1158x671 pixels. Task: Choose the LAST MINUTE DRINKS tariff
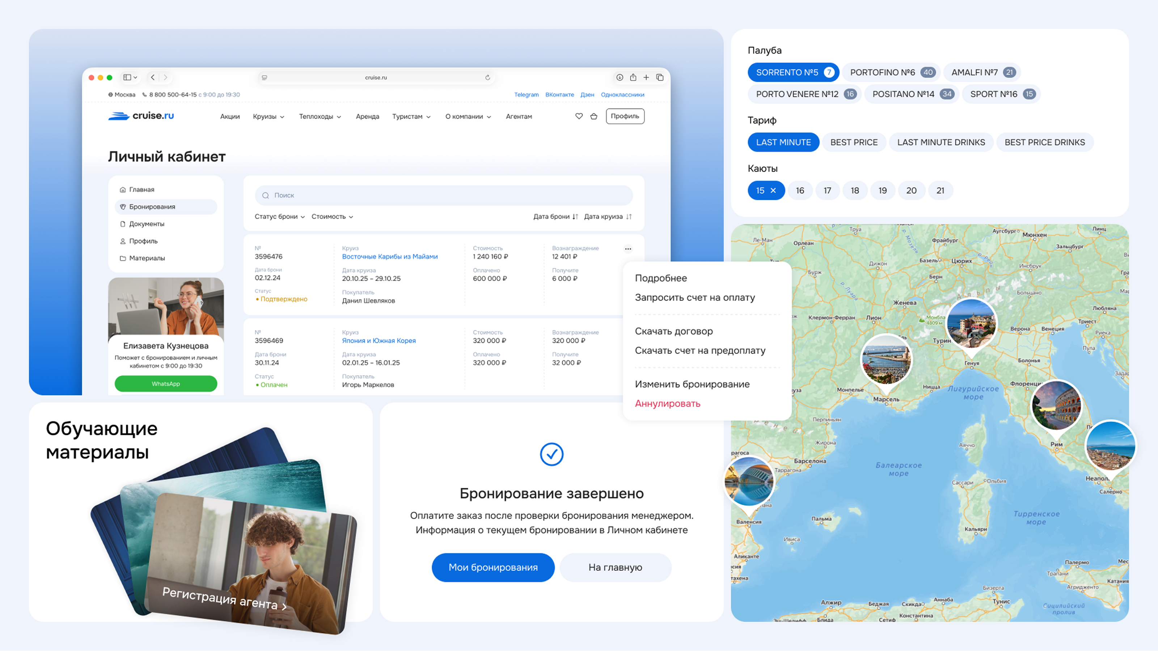tap(941, 142)
